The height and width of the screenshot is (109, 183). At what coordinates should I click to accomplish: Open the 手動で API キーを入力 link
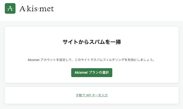pos(92,95)
